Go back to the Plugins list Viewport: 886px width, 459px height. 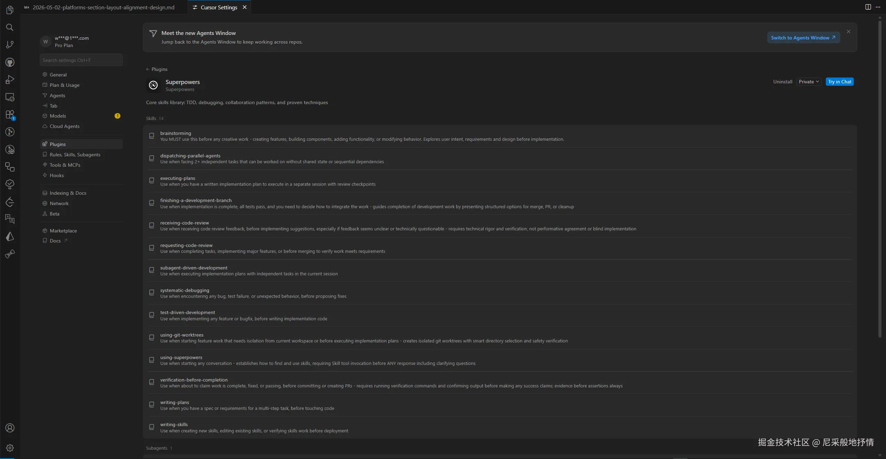point(157,69)
